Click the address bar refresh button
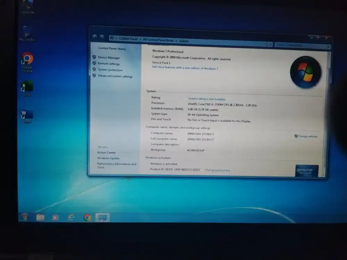This screenshot has width=347, height=260. (270, 44)
